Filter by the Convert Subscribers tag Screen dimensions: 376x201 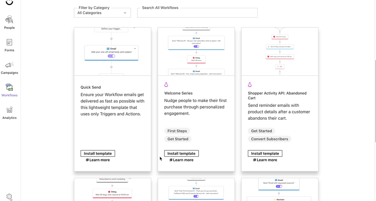269,139
